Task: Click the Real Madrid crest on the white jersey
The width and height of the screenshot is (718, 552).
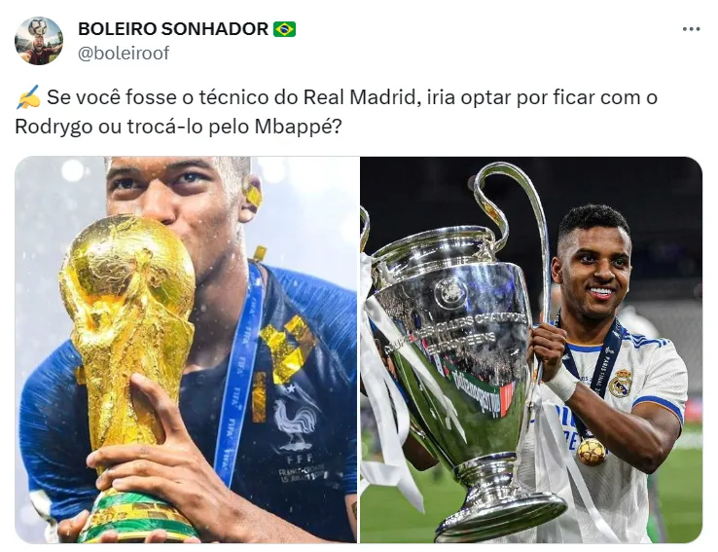Action: click(x=621, y=383)
